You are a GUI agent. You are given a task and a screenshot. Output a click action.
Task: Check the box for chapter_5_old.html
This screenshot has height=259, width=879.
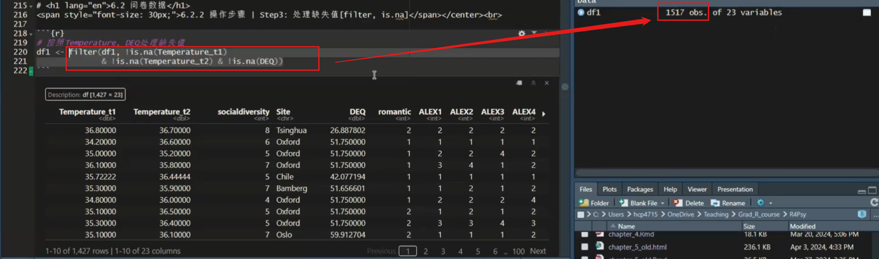click(584, 247)
